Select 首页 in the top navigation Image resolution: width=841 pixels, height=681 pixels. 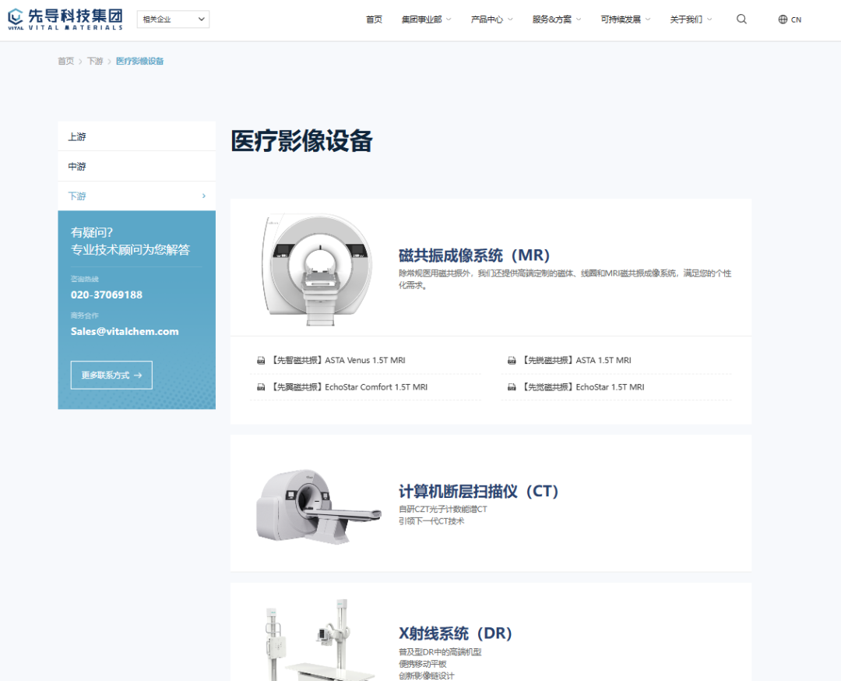(374, 19)
